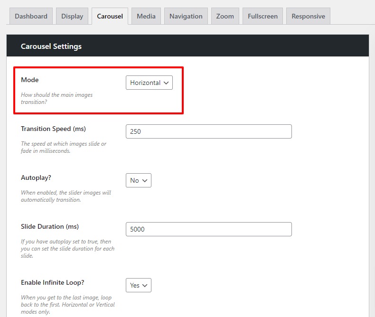Select the Responsive tab
Viewport: 375px width, 317px height.
click(x=308, y=16)
